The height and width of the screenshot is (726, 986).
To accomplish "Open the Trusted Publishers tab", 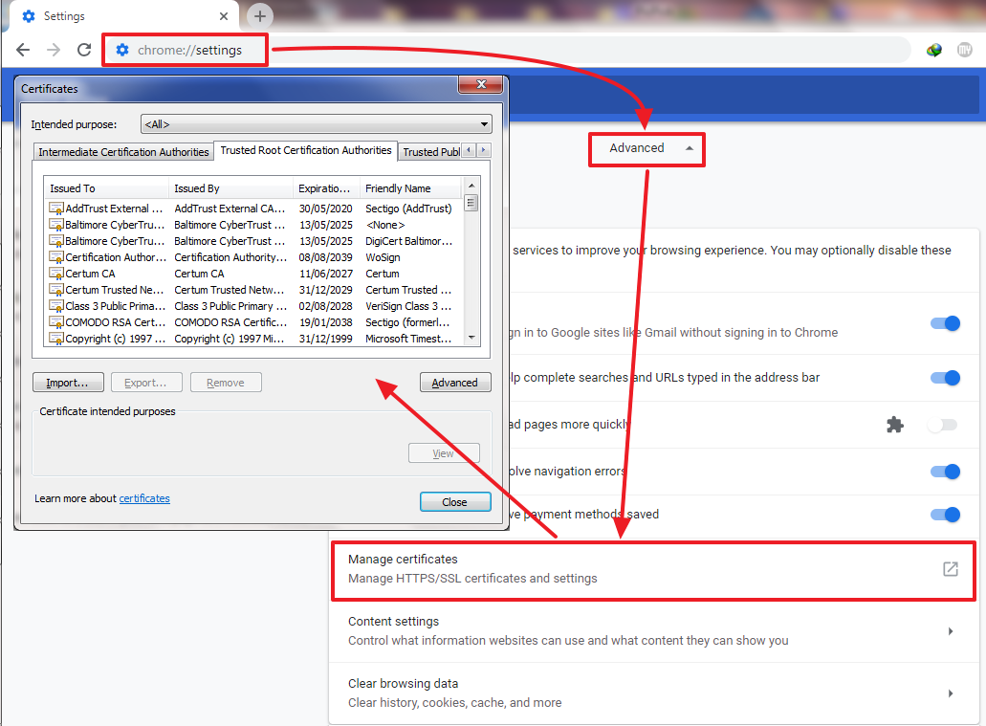I will click(x=430, y=152).
